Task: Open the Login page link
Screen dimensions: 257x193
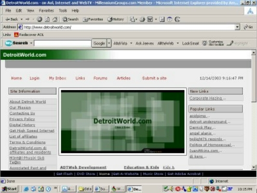Action: click(34, 78)
